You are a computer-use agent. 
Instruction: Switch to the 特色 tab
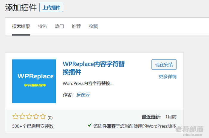tap(42, 26)
